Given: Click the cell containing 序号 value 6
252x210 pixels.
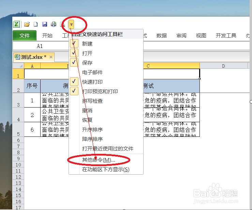Looking at the screenshot, I should [32, 129].
